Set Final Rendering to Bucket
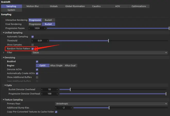The image size is (170, 116). (x=48, y=24)
